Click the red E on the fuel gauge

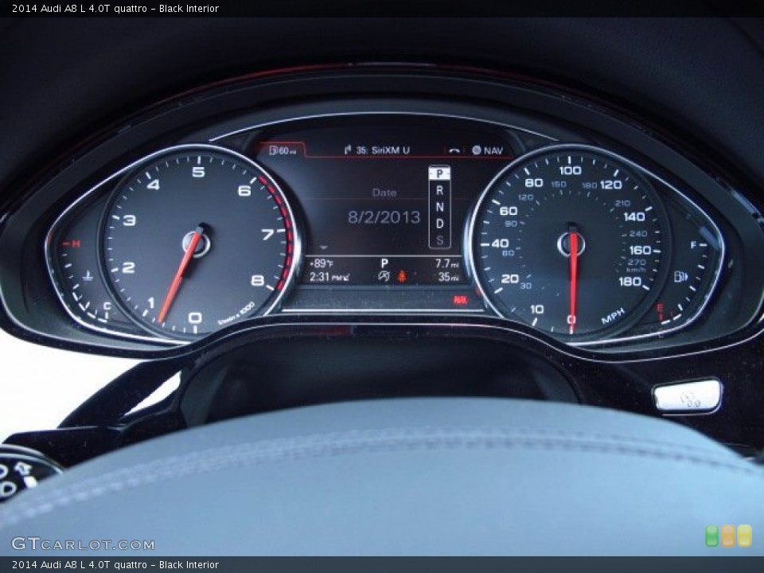[x=661, y=307]
